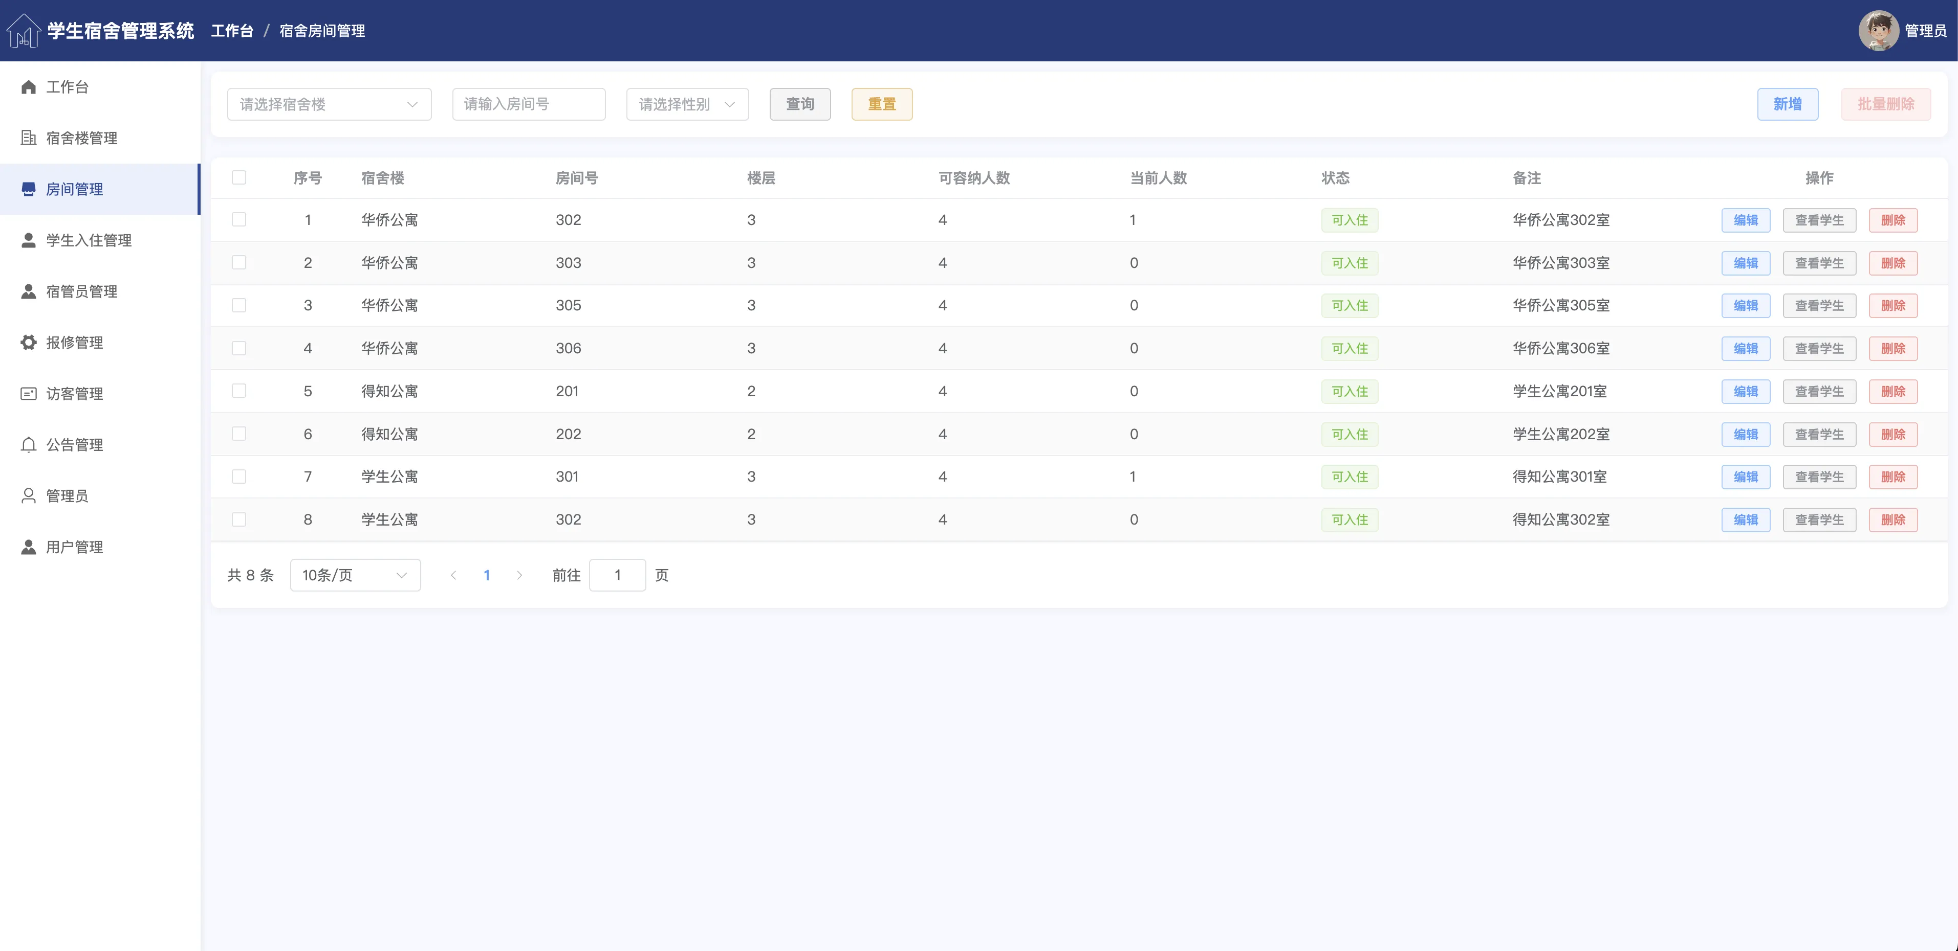Click the home icon beside 工作台
1958x951 pixels.
[29, 86]
